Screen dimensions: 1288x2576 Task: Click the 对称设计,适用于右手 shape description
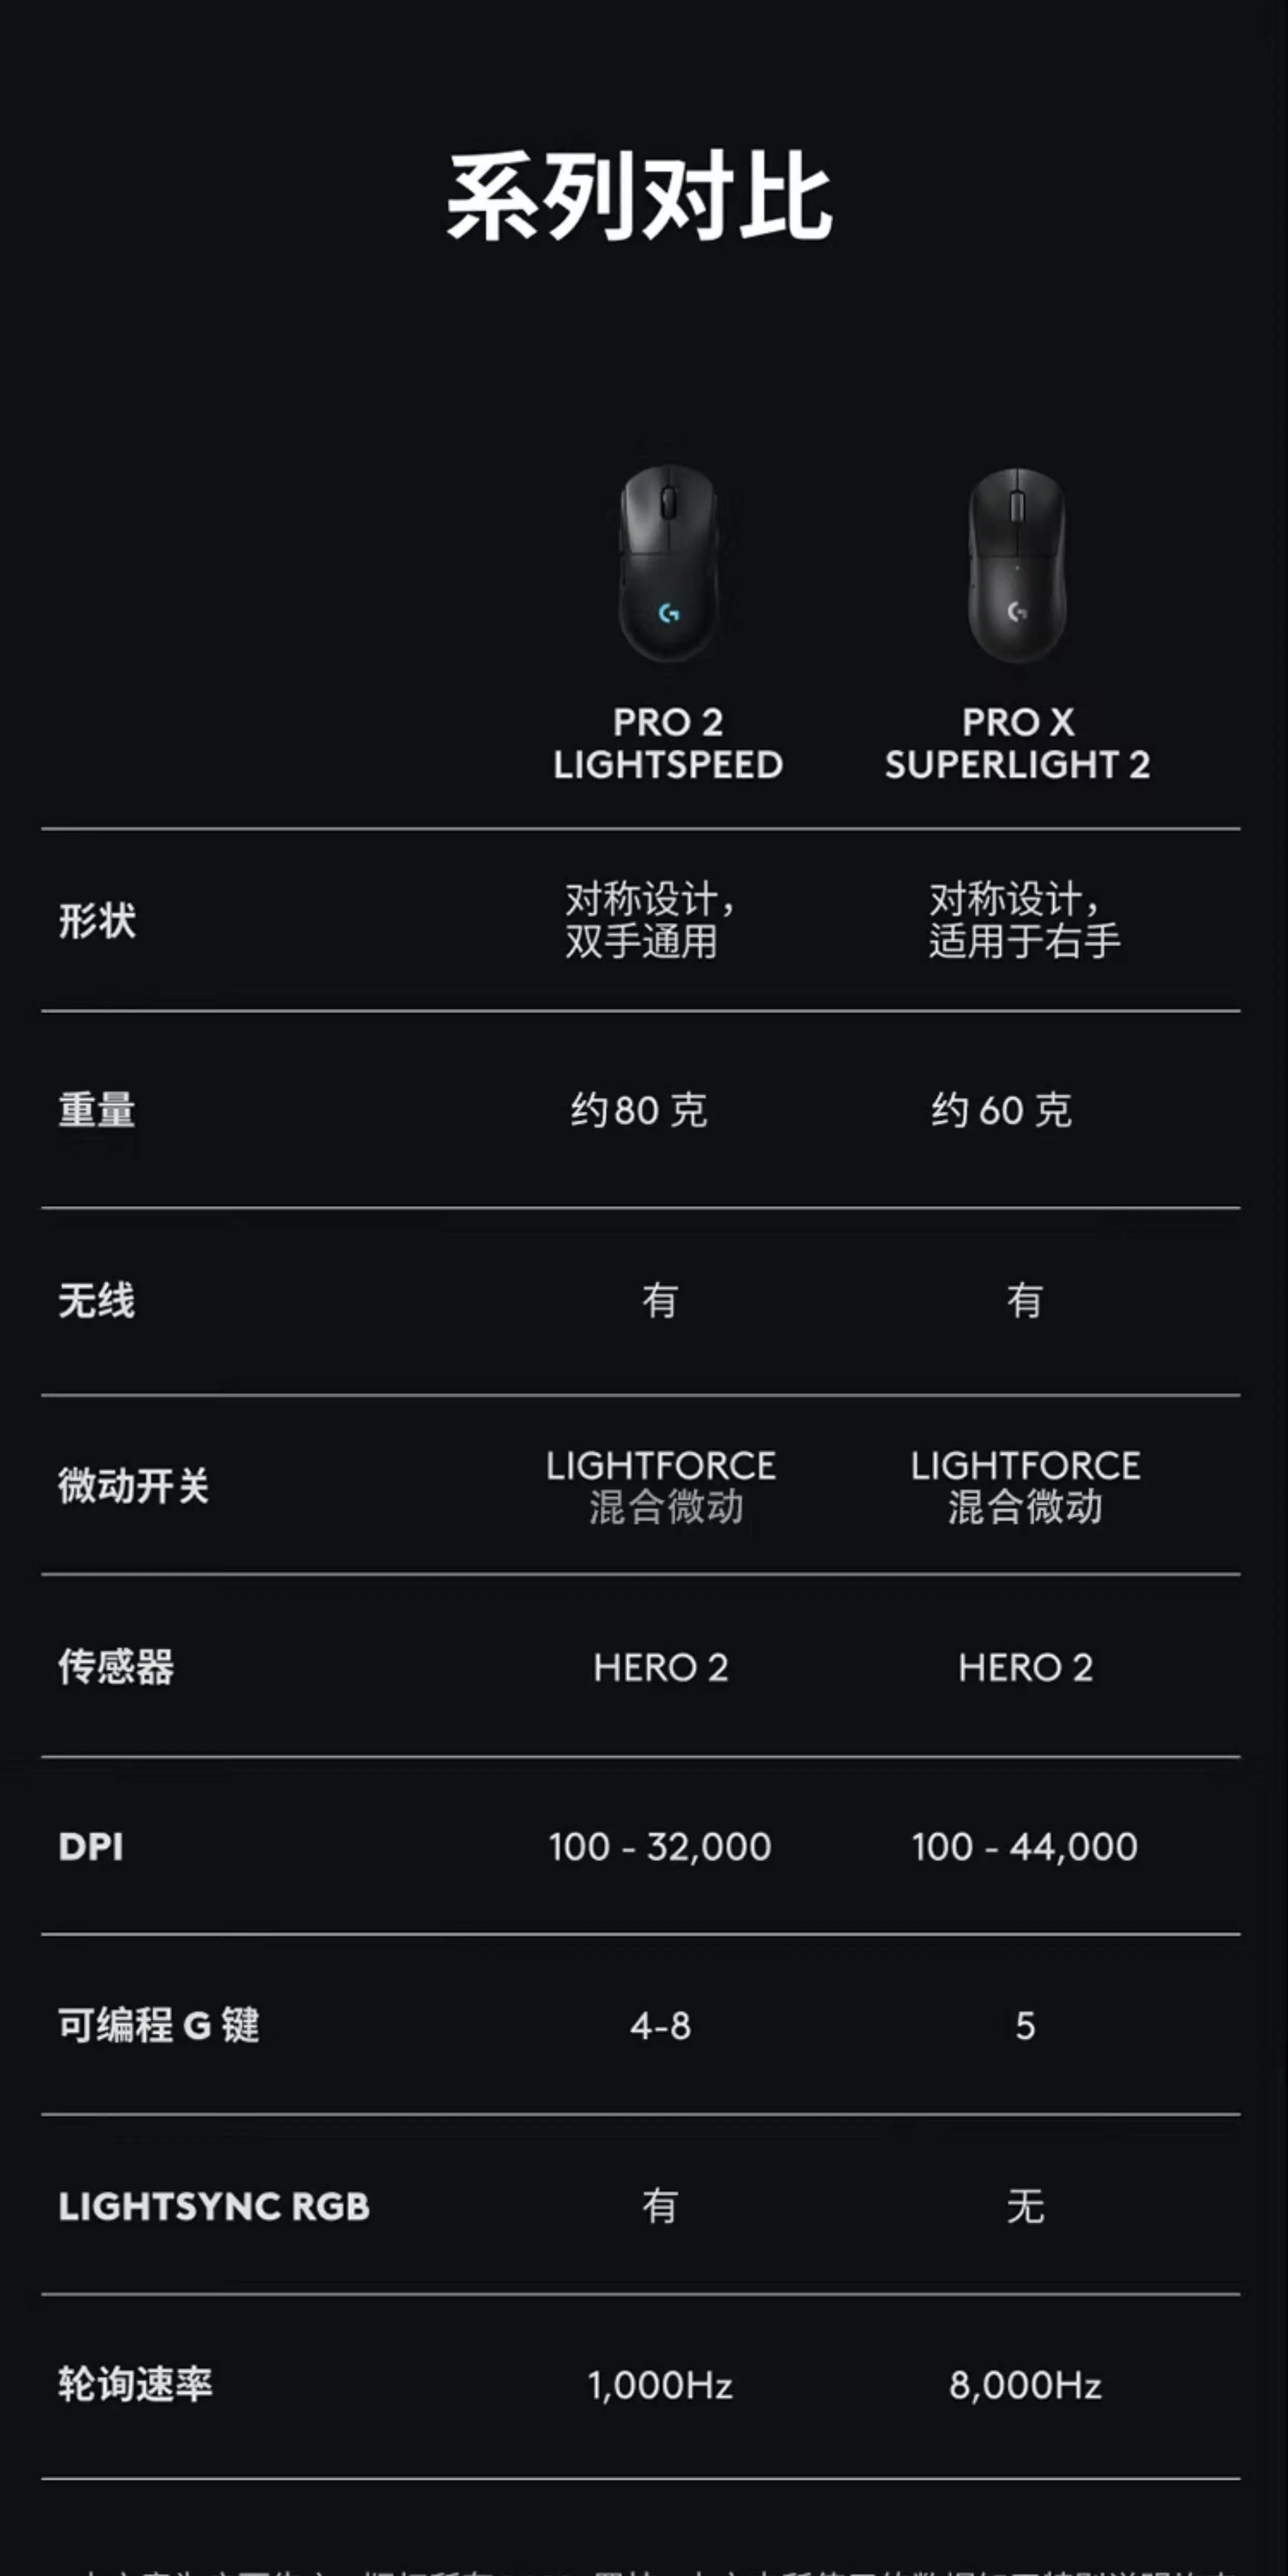pyautogui.click(x=1025, y=920)
